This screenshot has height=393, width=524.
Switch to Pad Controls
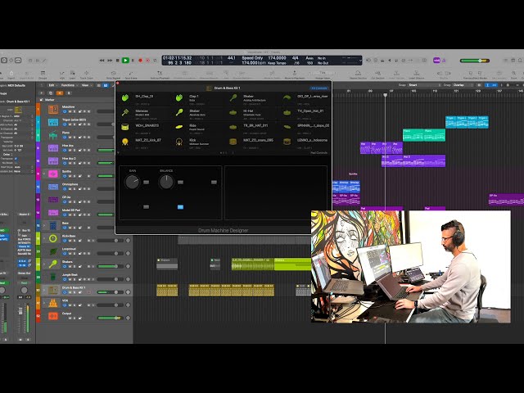pyautogui.click(x=319, y=153)
